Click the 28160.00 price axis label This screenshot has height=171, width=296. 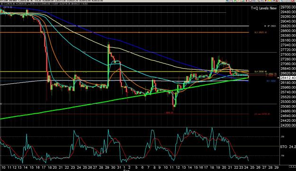click(x=288, y=40)
